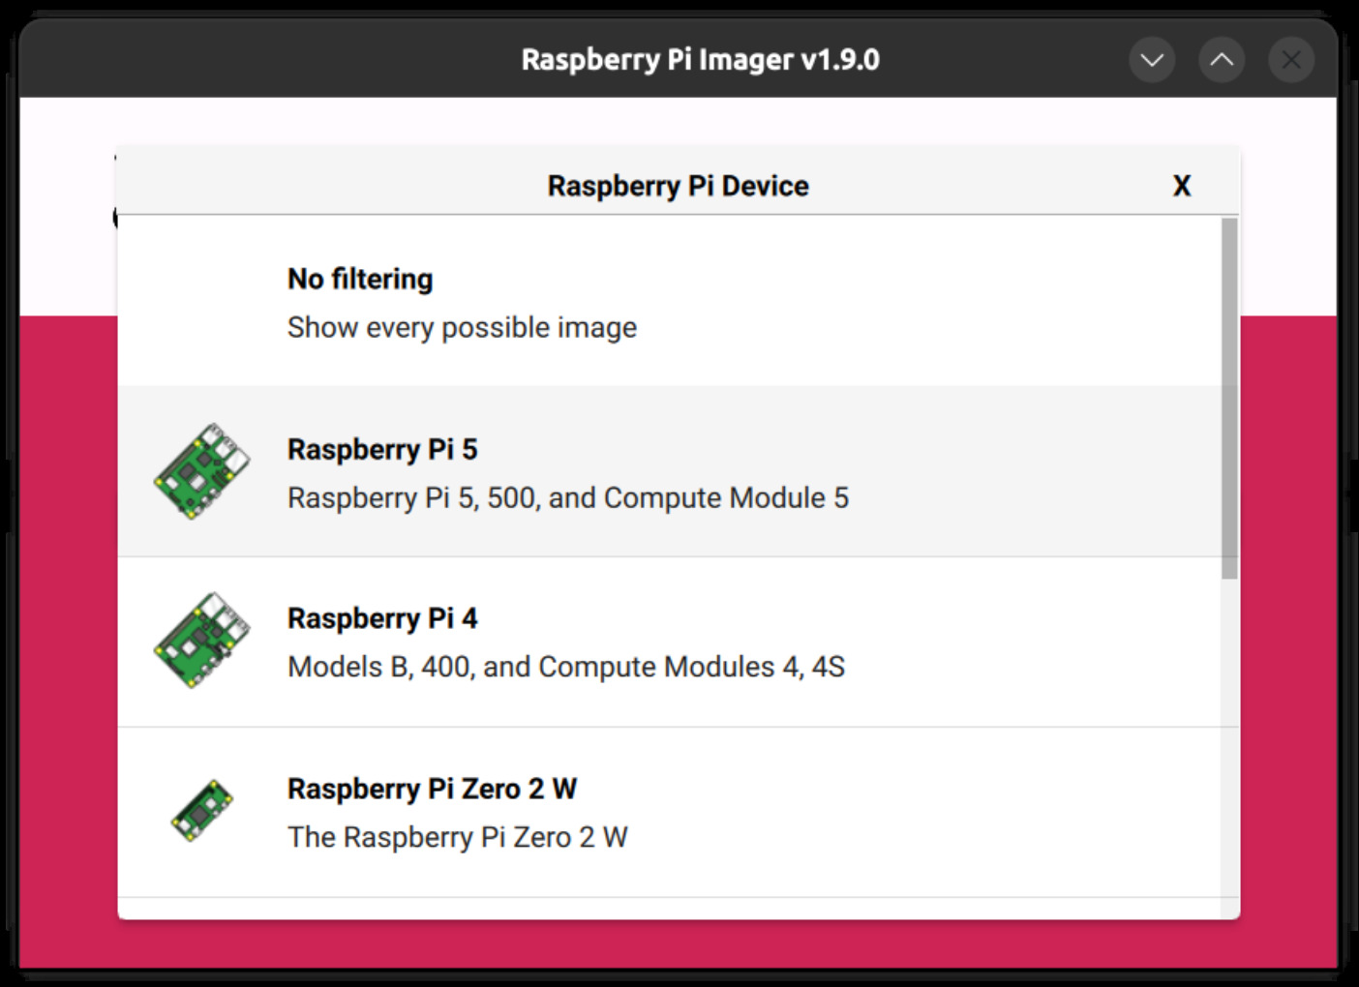
Task: Click "Models B, 400, and Compute Modules 4, 4S" text
Action: (565, 668)
